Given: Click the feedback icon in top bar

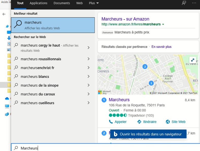Looking at the screenshot, I should (x=184, y=3).
